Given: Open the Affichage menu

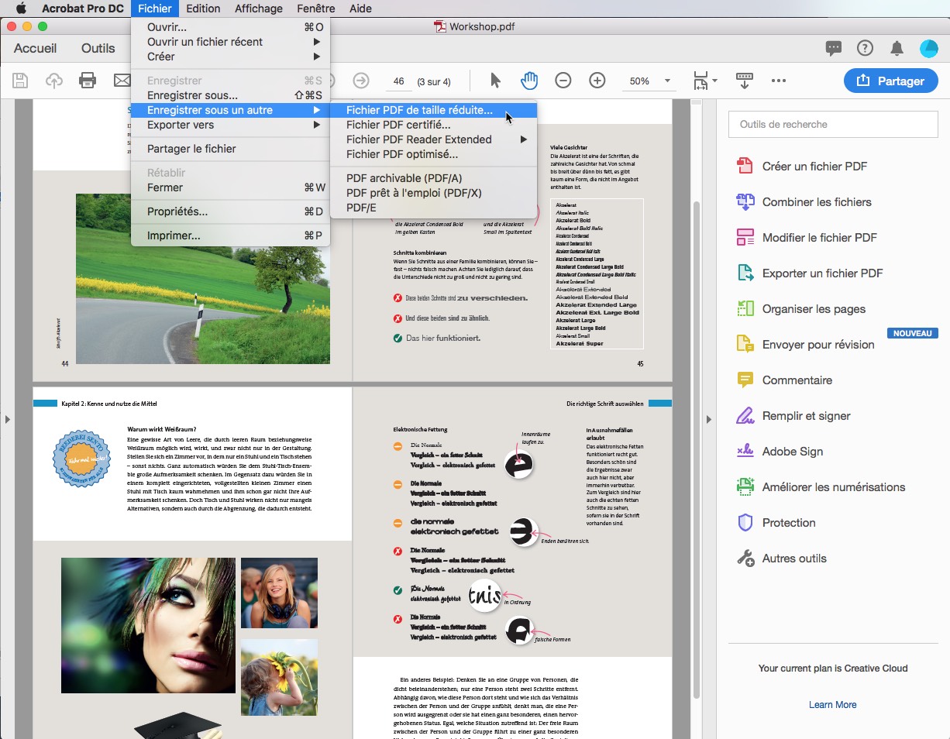Looking at the screenshot, I should click(x=259, y=9).
